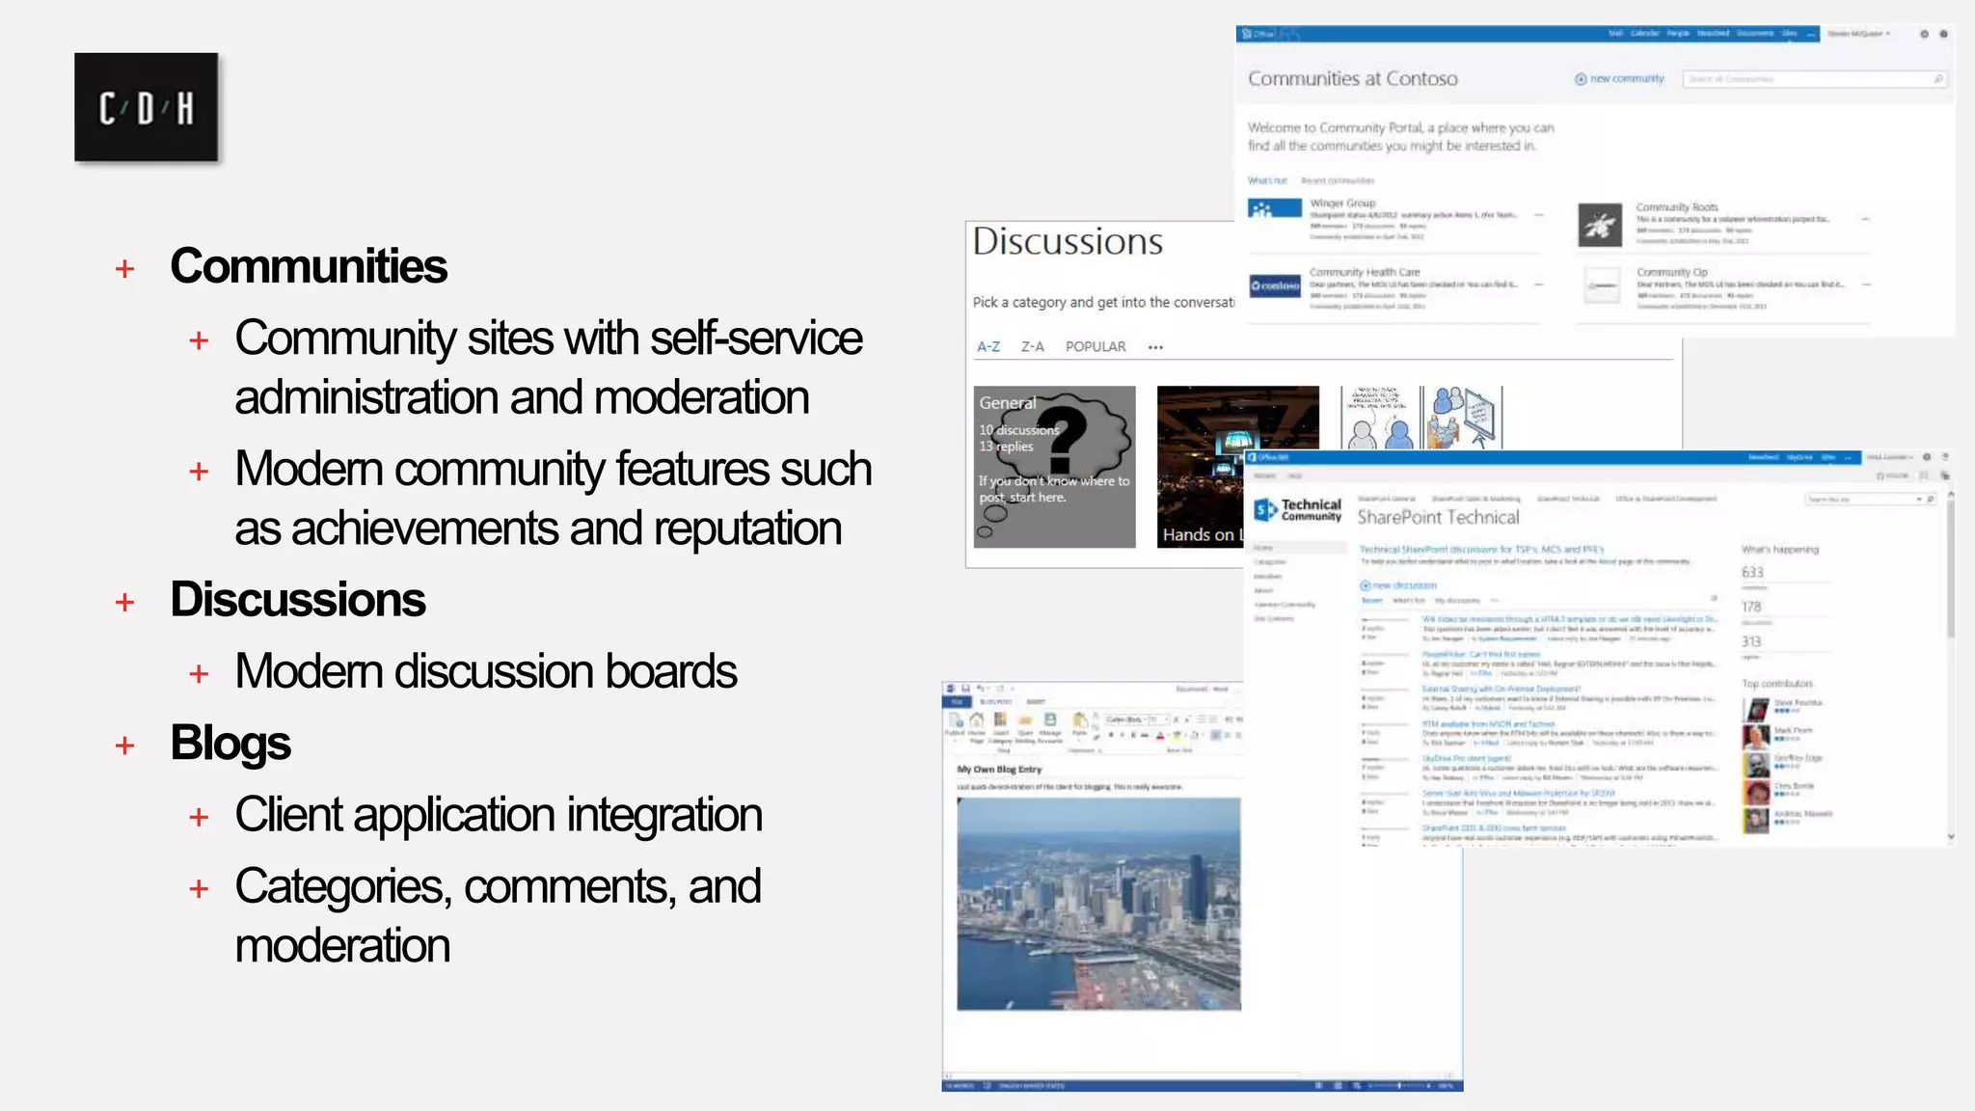Screen dimensions: 1975x1111
Task: Open the People link in Communities top nav
Action: (x=1678, y=34)
